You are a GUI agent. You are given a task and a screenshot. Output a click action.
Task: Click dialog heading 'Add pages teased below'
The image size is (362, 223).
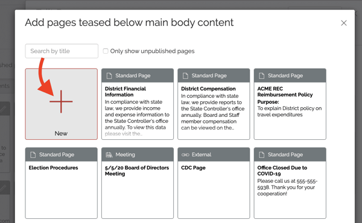129,22
